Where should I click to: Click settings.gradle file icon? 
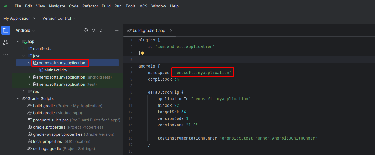tap(30, 148)
